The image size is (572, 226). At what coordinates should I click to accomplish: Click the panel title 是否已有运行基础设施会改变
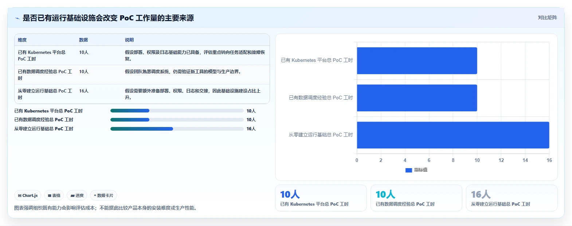(108, 18)
